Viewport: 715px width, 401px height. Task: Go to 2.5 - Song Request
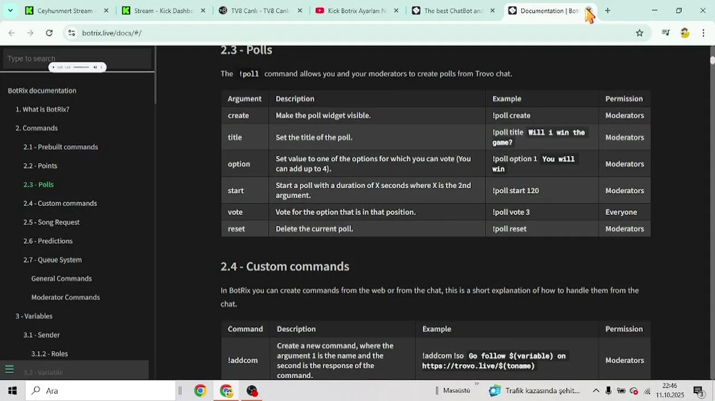(51, 222)
